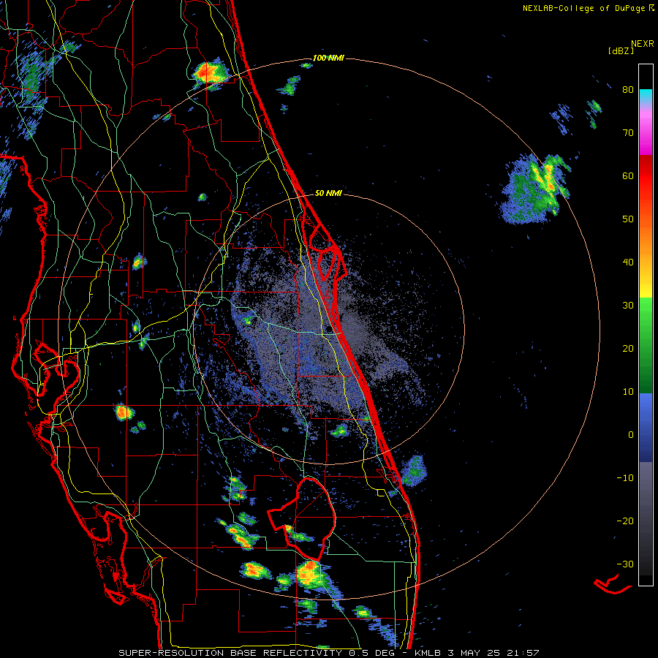Click the NEXLAB-College of DuPage credit text
Viewport: 658px width, 658px height.
point(588,8)
